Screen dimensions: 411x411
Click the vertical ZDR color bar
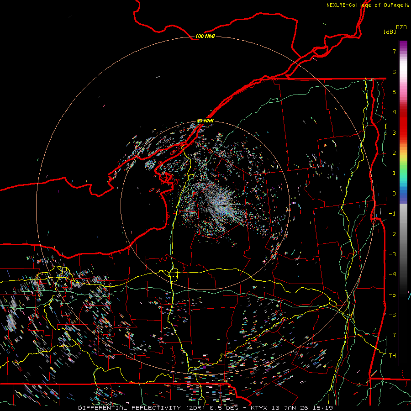403,203
